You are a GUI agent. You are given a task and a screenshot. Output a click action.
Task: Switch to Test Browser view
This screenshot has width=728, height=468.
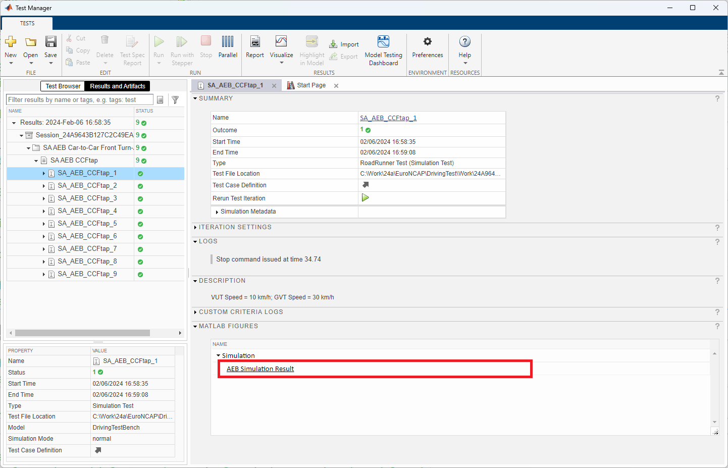coord(63,86)
